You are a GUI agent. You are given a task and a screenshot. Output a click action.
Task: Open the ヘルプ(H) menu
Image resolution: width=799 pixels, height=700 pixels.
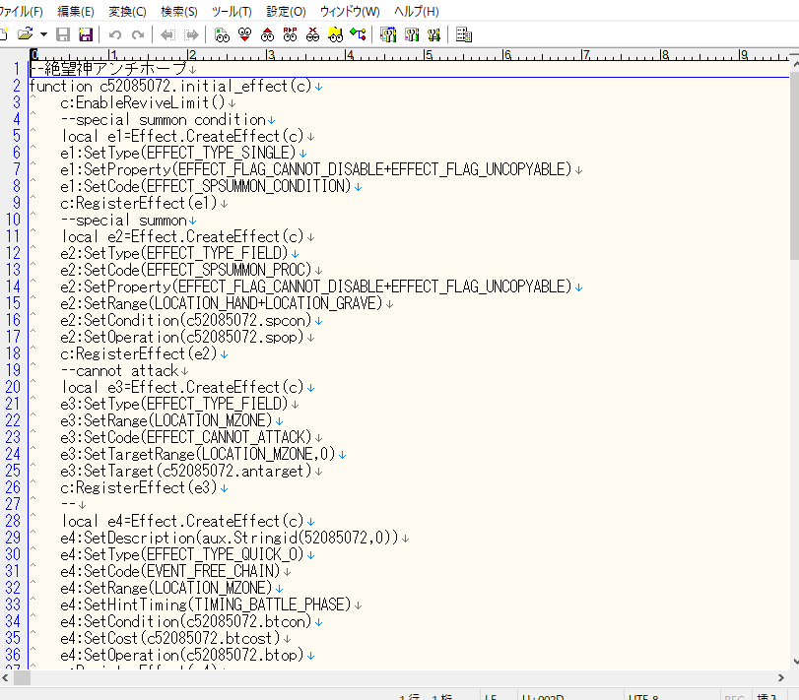pyautogui.click(x=417, y=11)
